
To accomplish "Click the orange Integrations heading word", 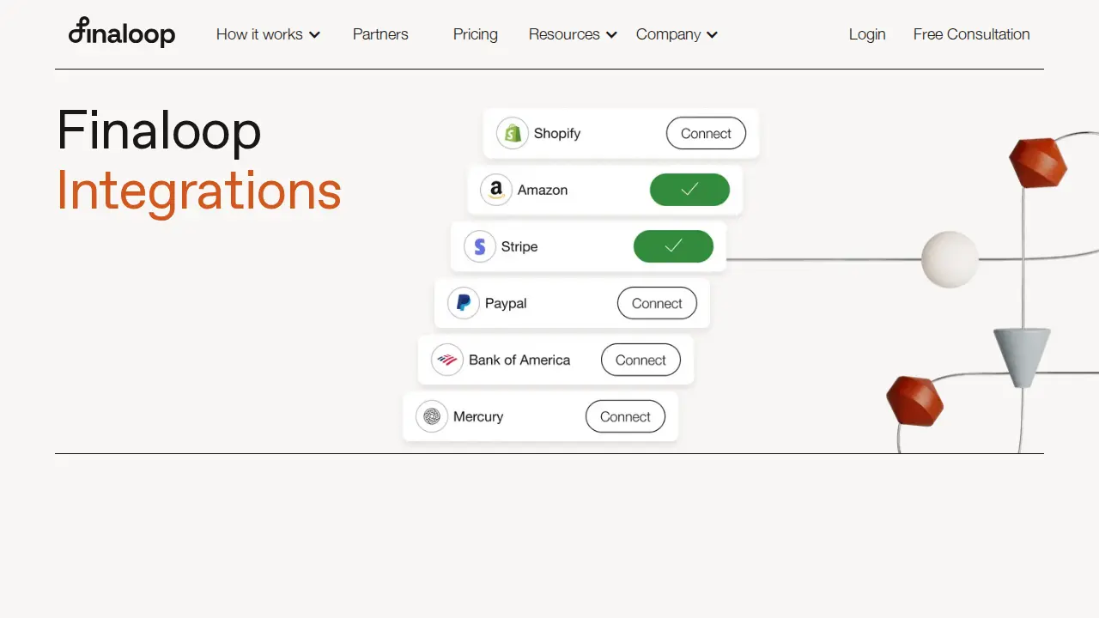I will point(199,191).
